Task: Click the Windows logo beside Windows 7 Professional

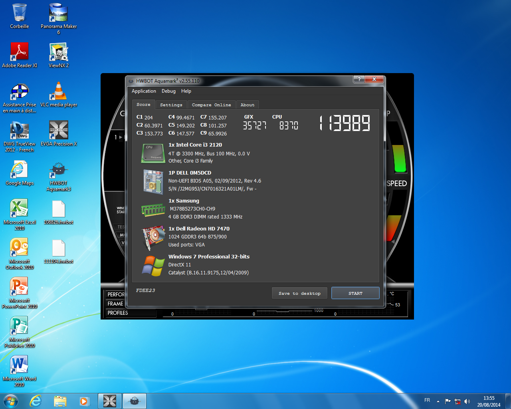Action: [153, 266]
